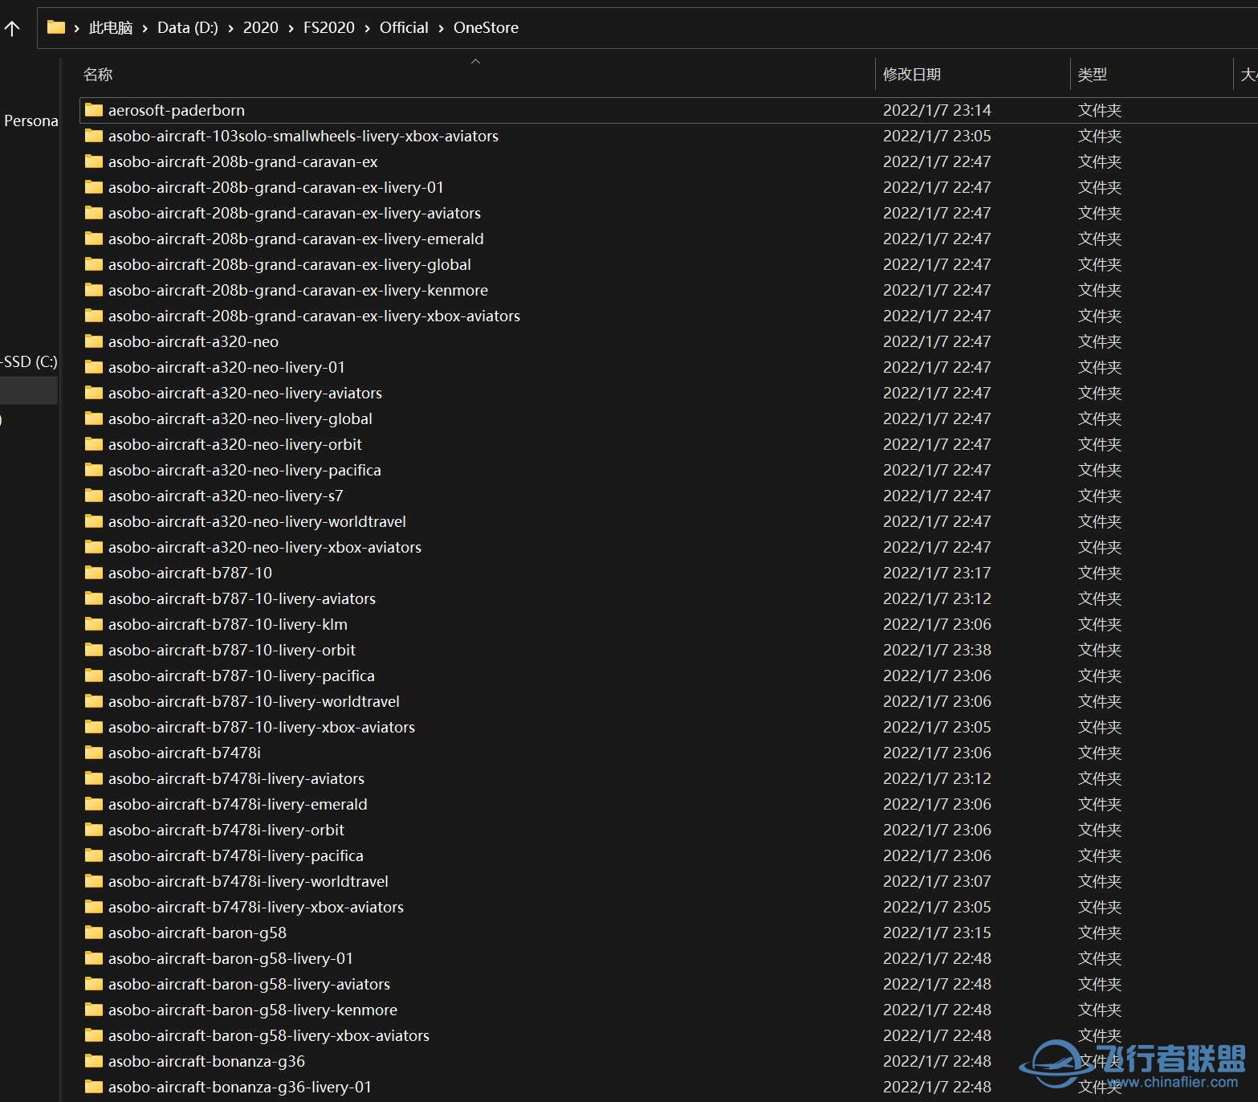Select asobo-aircraft-208b-grand-caravan-ex-livery-xbox-aviators folder name
This screenshot has height=1102, width=1258.
(x=315, y=316)
